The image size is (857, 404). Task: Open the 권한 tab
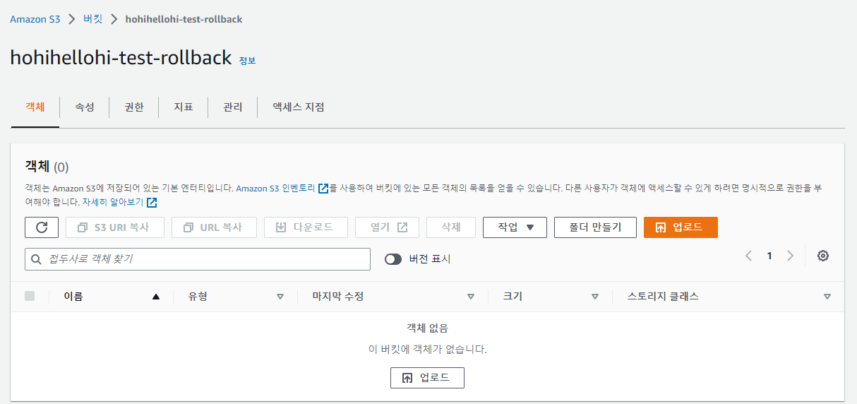134,107
